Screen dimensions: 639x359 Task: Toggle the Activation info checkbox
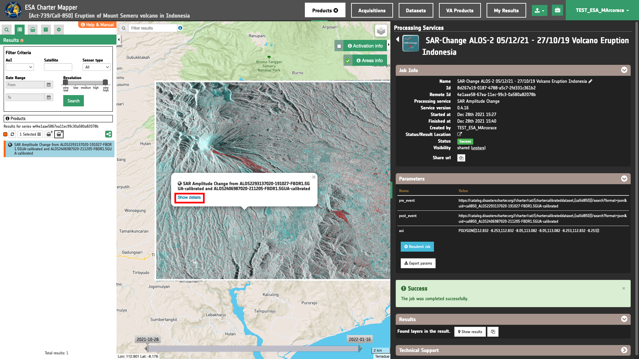pos(339,46)
